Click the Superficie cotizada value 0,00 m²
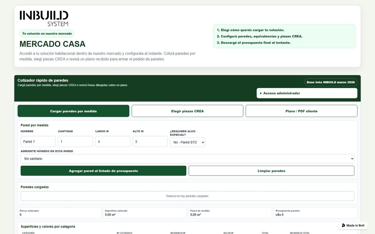Image resolution: width=375 pixels, height=234 pixels. click(110, 215)
